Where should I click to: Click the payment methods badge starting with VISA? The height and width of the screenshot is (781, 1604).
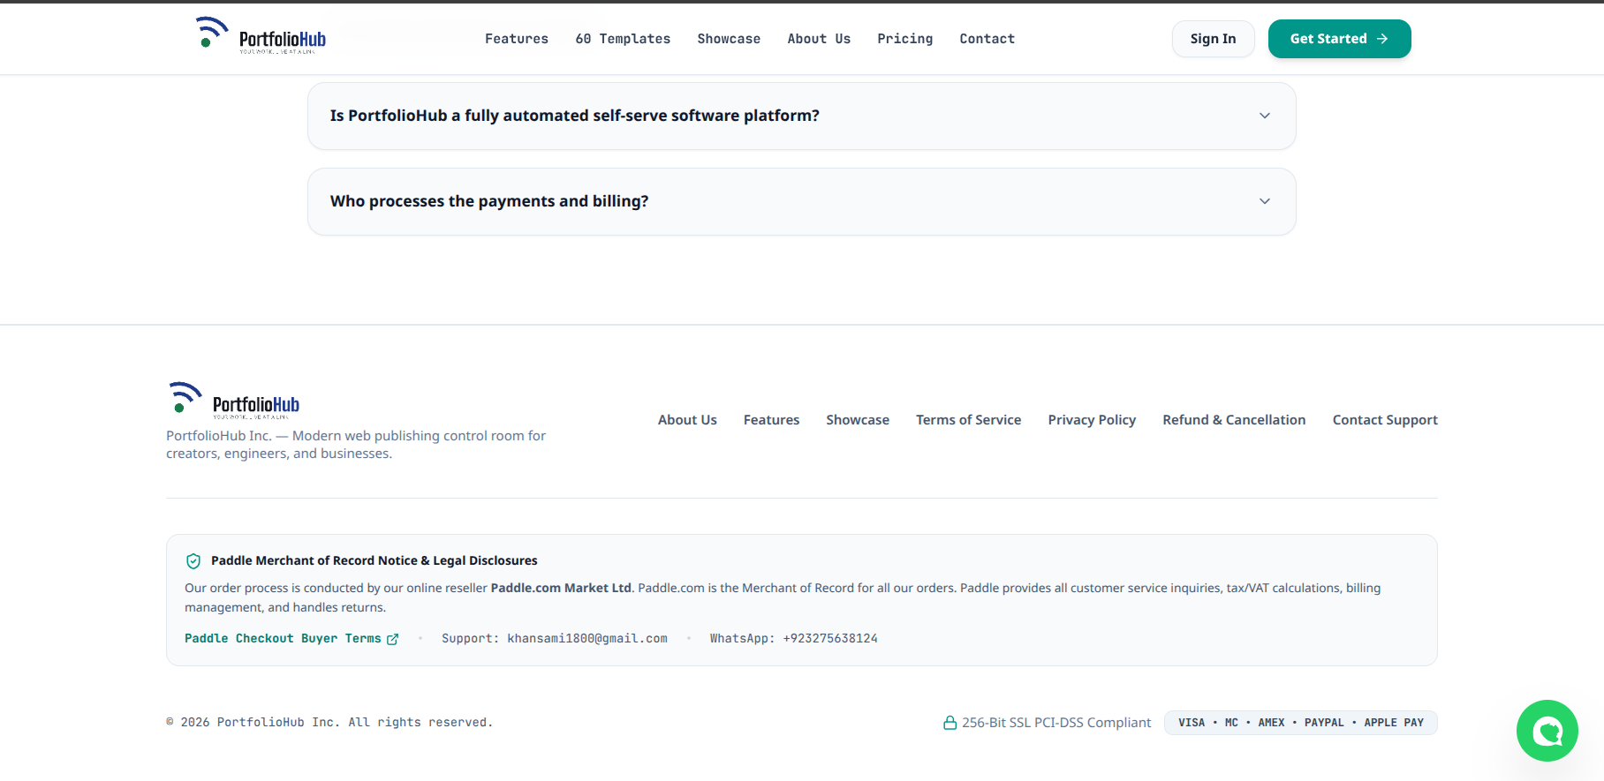pos(1300,723)
